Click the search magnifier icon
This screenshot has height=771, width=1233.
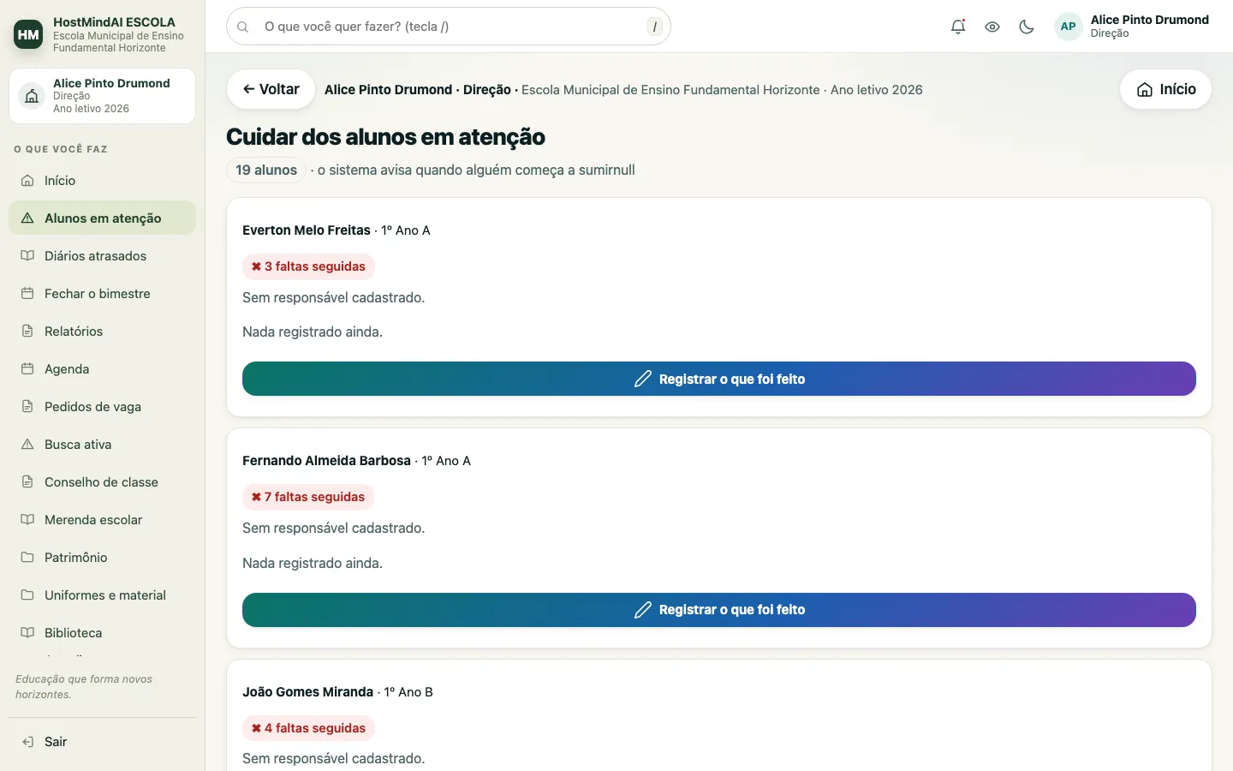click(243, 27)
